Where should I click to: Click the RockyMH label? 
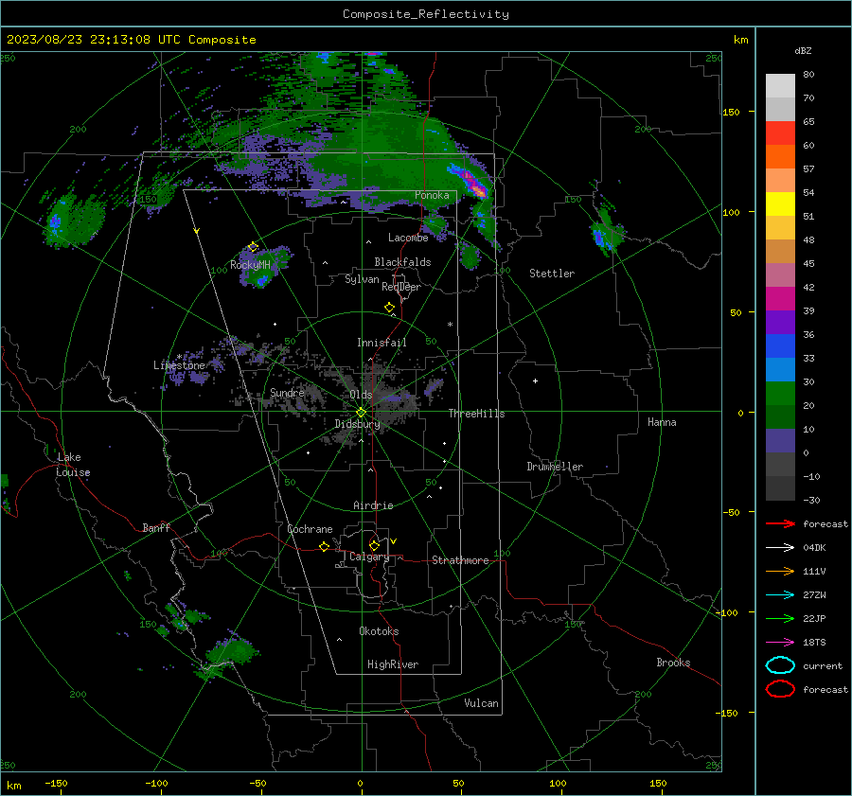pos(250,265)
